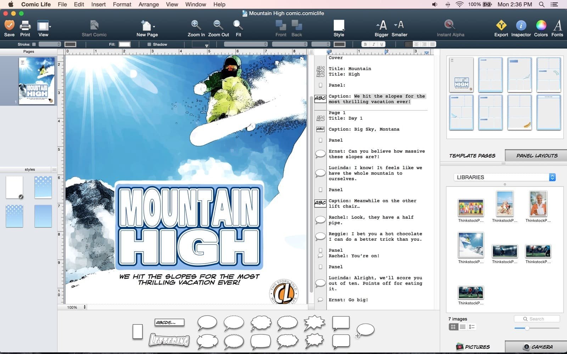Toggle italic text formatting
This screenshot has width=567, height=354.
pyautogui.click(x=374, y=44)
